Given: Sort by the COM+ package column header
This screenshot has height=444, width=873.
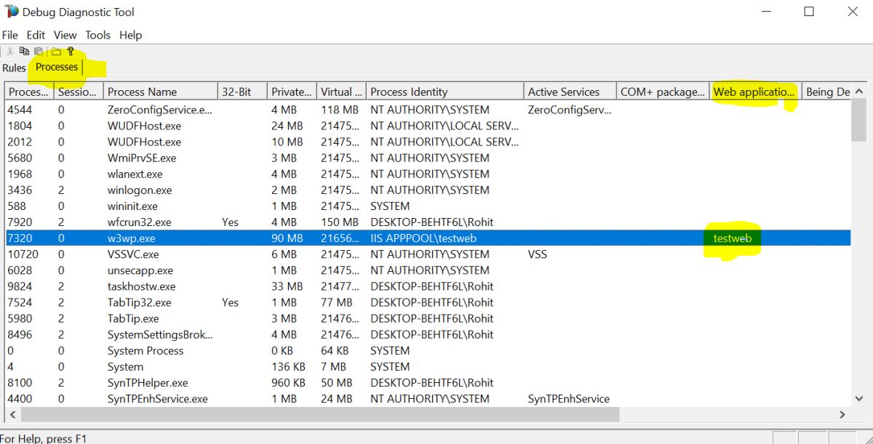Looking at the screenshot, I should [x=662, y=92].
